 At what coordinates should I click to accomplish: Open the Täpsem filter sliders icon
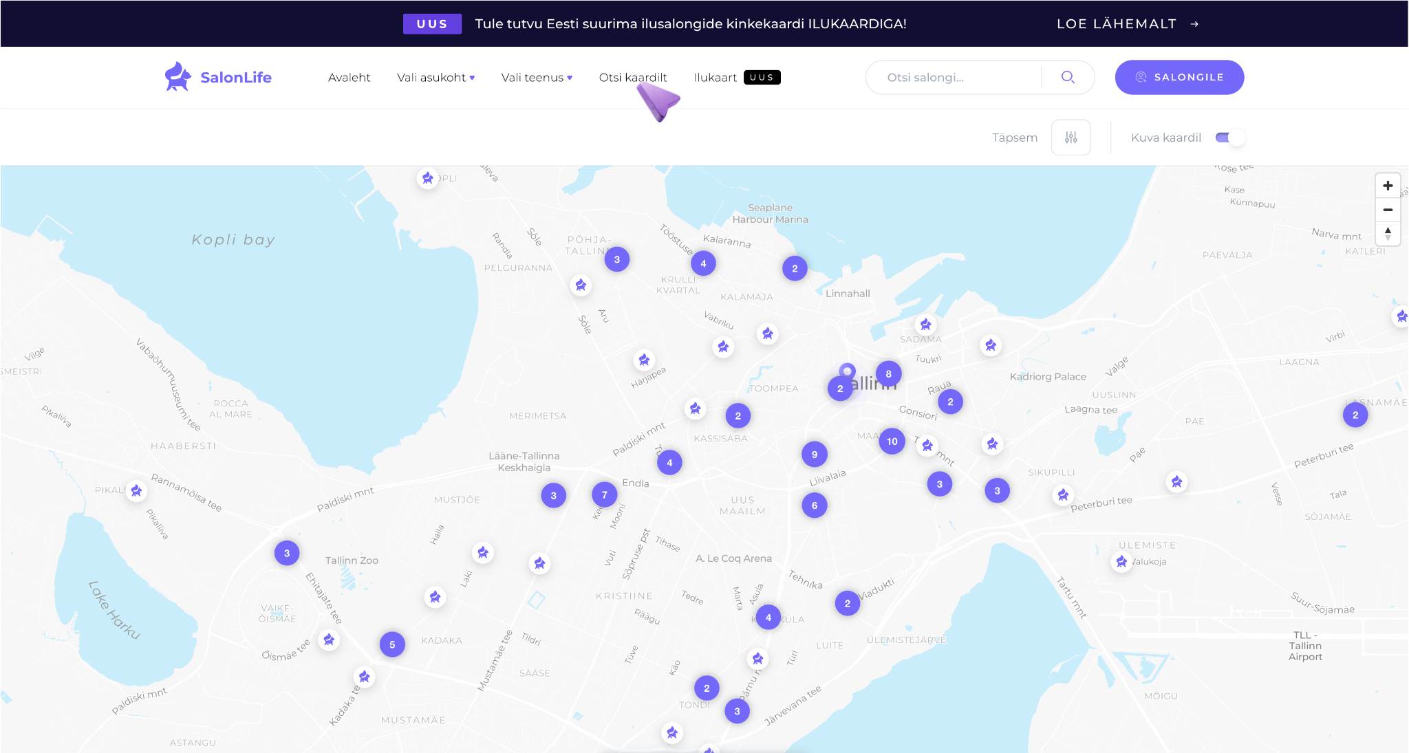[1071, 138]
